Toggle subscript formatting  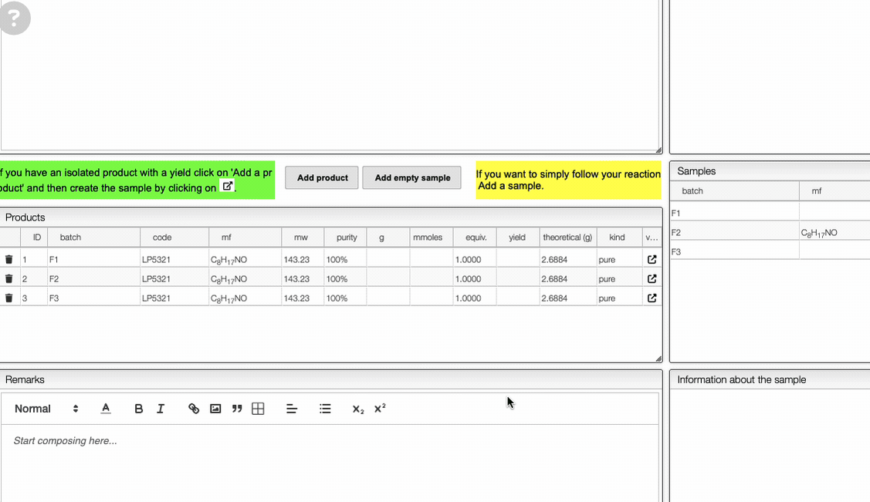coord(357,409)
